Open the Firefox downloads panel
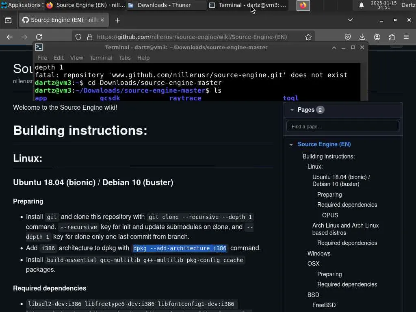This screenshot has width=416, height=312. [x=362, y=37]
